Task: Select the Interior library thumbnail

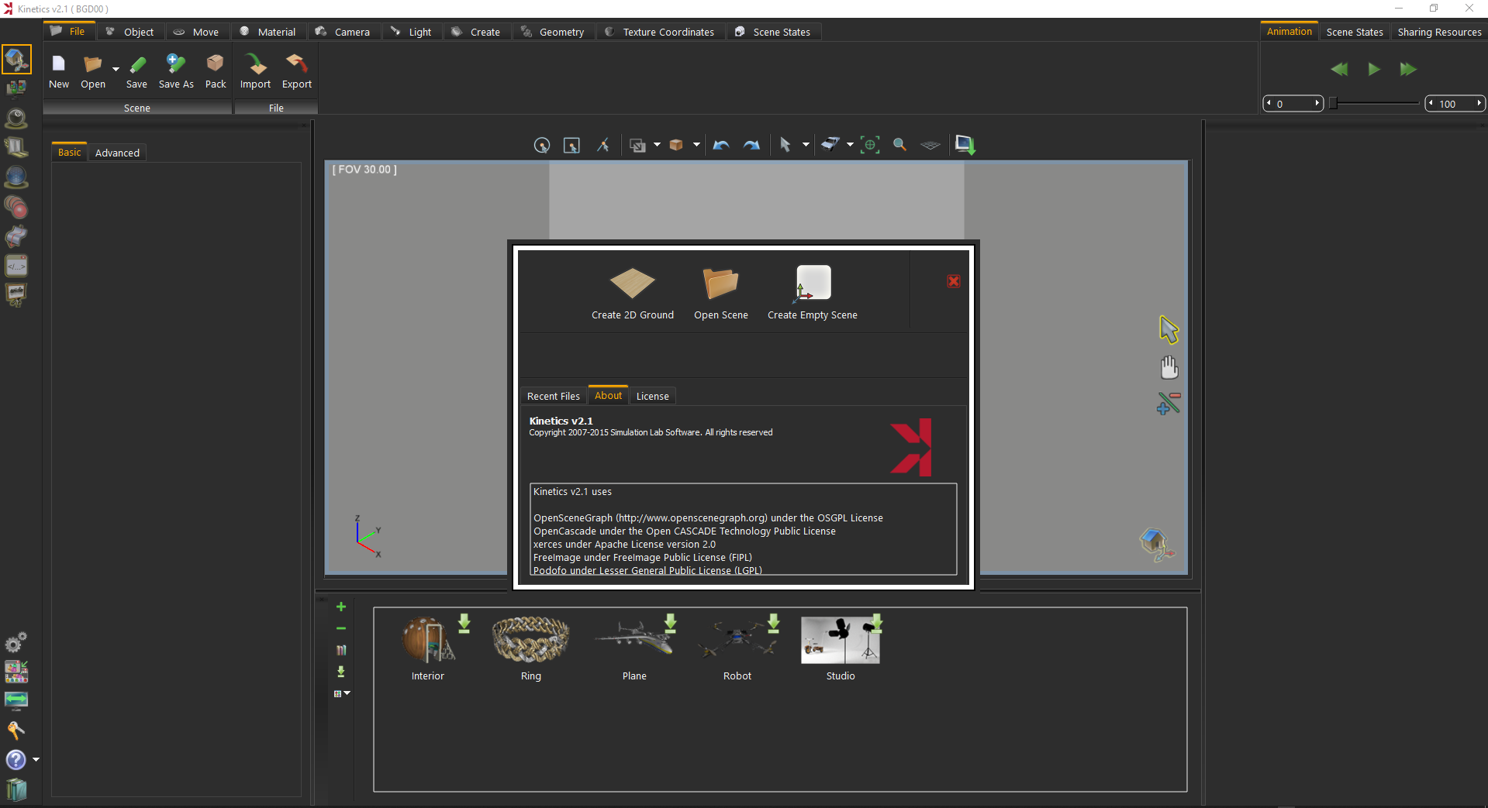Action: tap(428, 641)
